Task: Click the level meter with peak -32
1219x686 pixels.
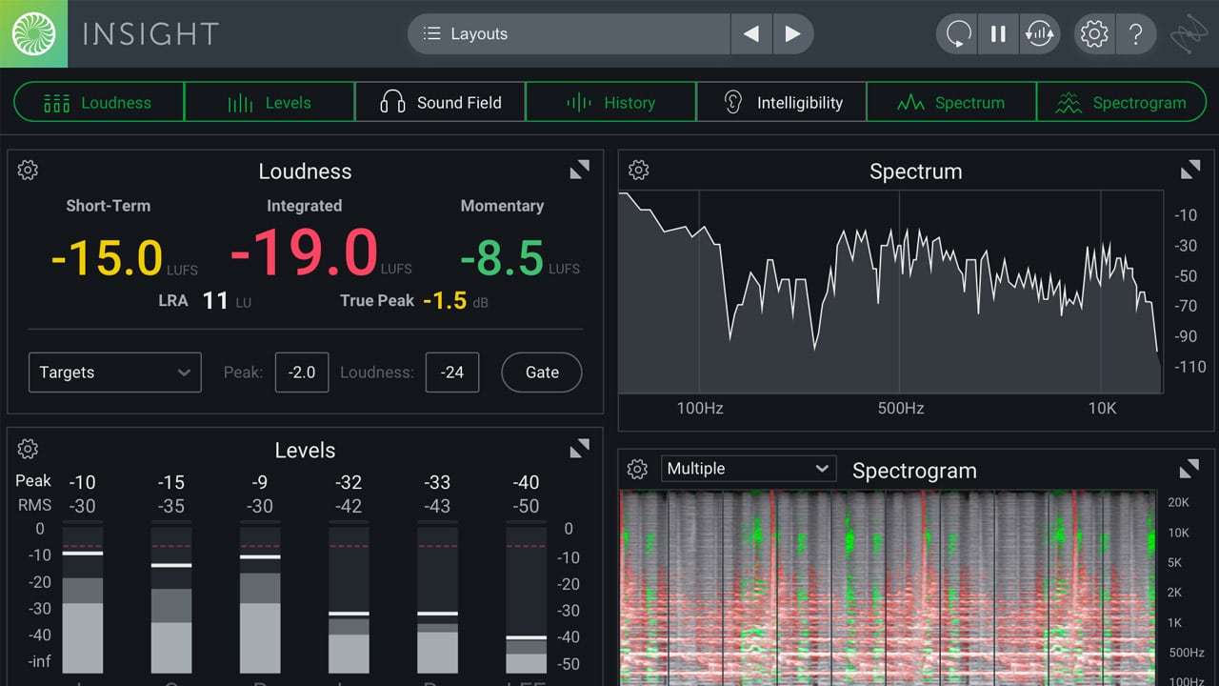Action: pos(349,597)
